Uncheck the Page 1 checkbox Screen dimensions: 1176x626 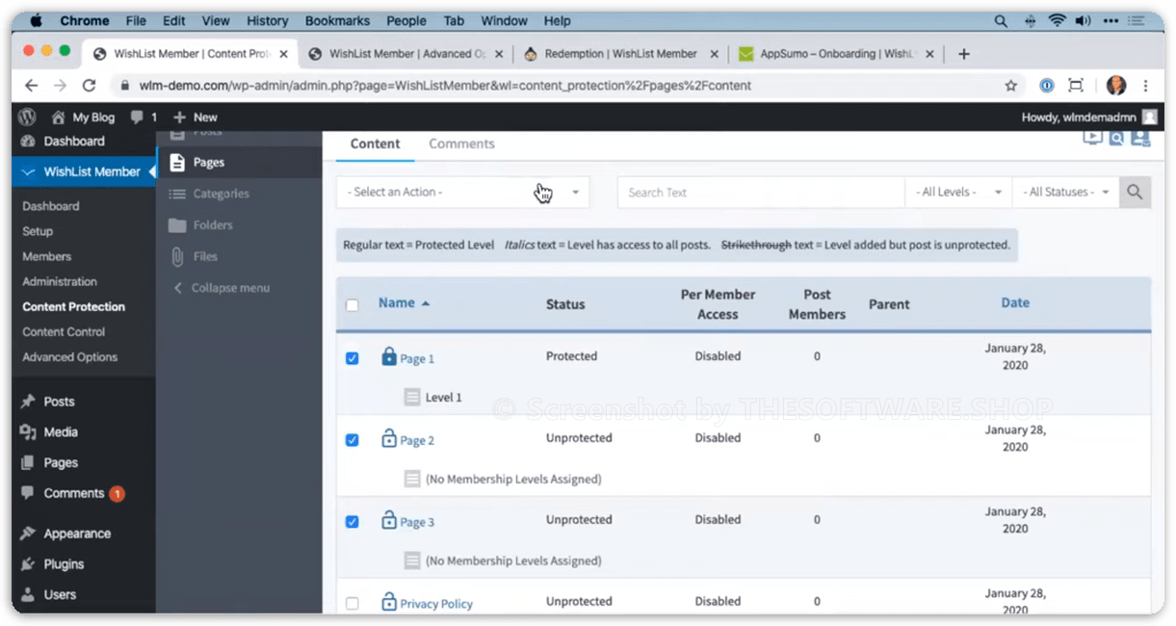point(353,358)
